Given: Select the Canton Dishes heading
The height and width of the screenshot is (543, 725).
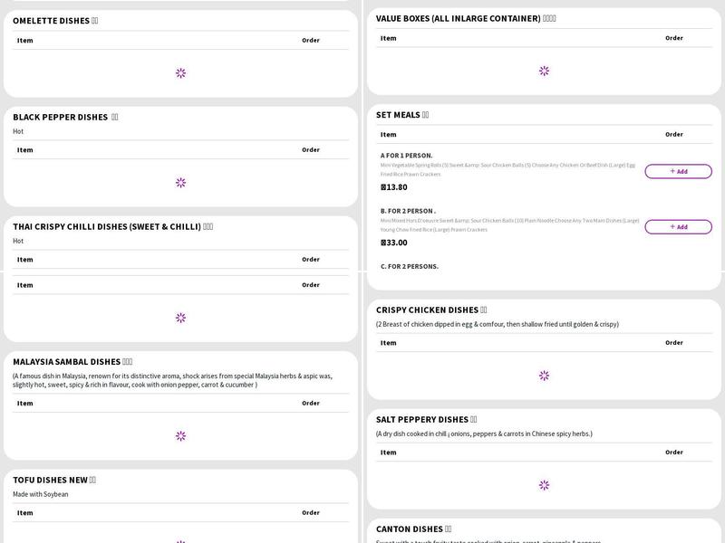Looking at the screenshot, I should pyautogui.click(x=413, y=529).
